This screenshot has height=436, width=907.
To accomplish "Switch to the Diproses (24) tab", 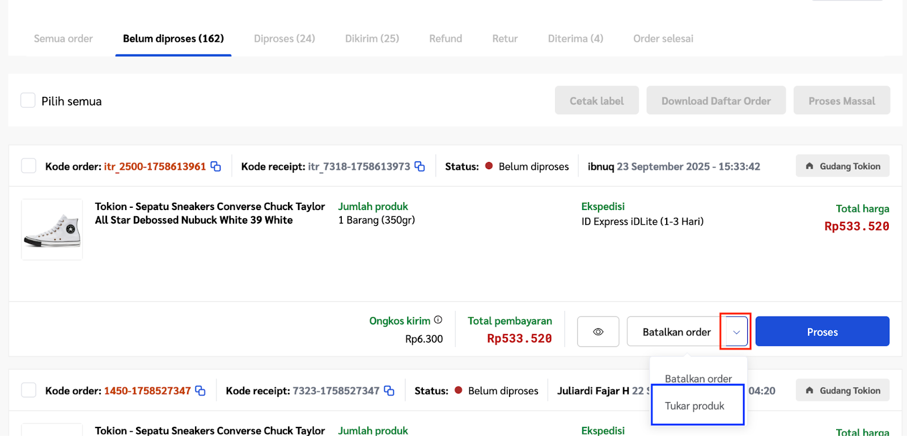I will tap(284, 39).
